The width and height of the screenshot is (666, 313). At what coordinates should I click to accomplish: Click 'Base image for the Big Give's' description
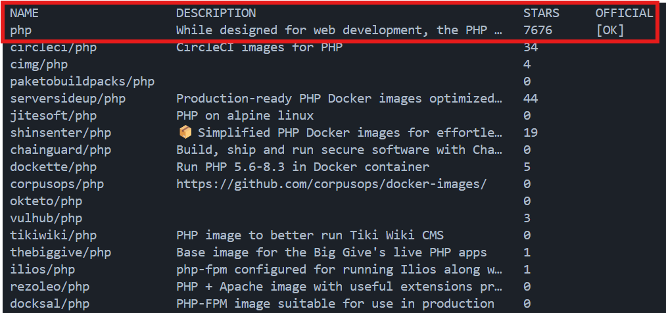[x=332, y=253]
